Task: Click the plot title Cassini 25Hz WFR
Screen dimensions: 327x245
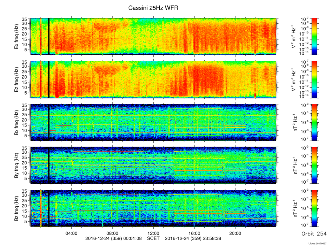Action: click(153, 8)
